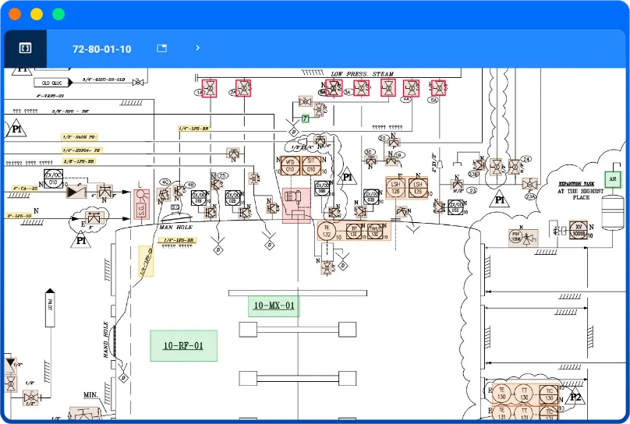
Task: Select the valve tagged 23A
Action: [x=530, y=184]
